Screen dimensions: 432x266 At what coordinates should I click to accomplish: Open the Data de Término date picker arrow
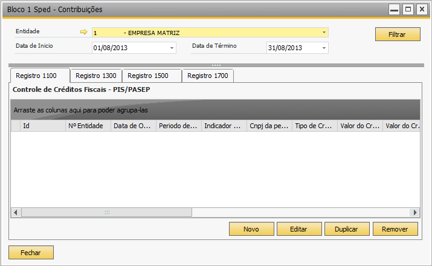coord(324,48)
